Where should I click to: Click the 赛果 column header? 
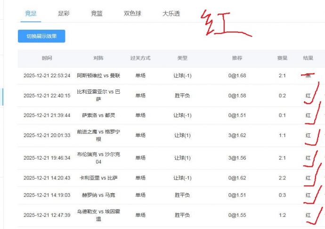click(x=282, y=58)
